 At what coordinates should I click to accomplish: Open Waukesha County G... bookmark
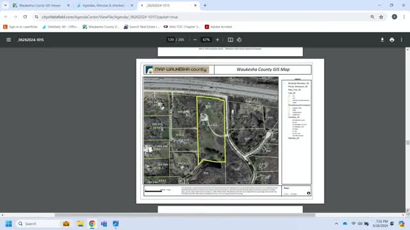[101, 27]
